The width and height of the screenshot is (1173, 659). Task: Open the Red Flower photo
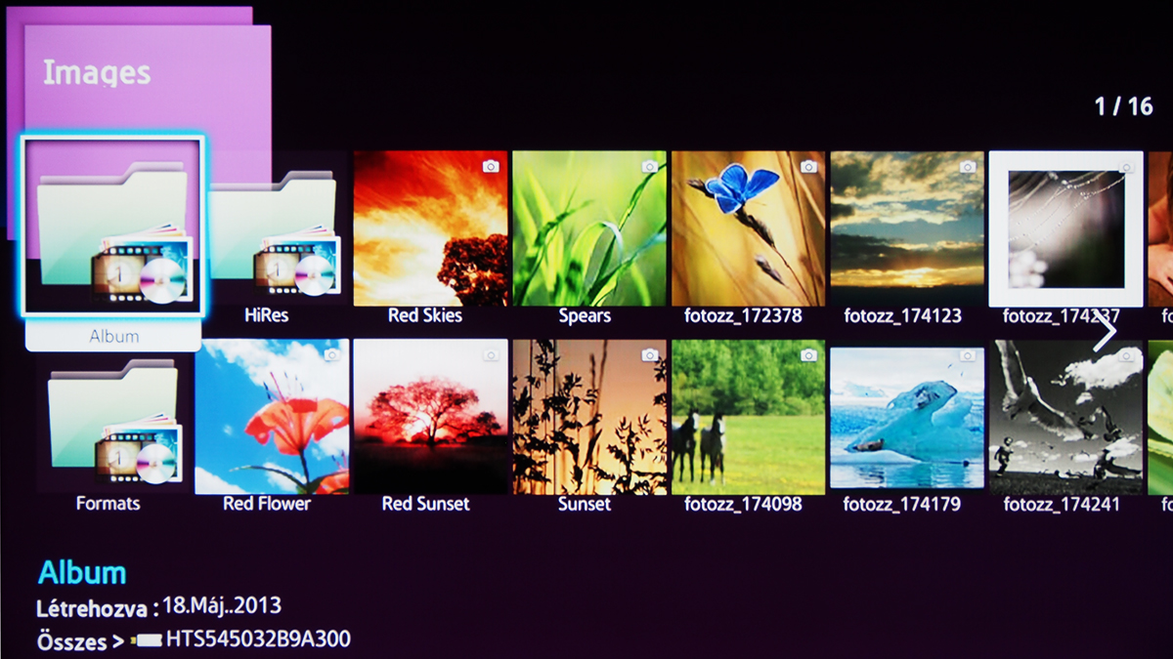click(x=272, y=417)
